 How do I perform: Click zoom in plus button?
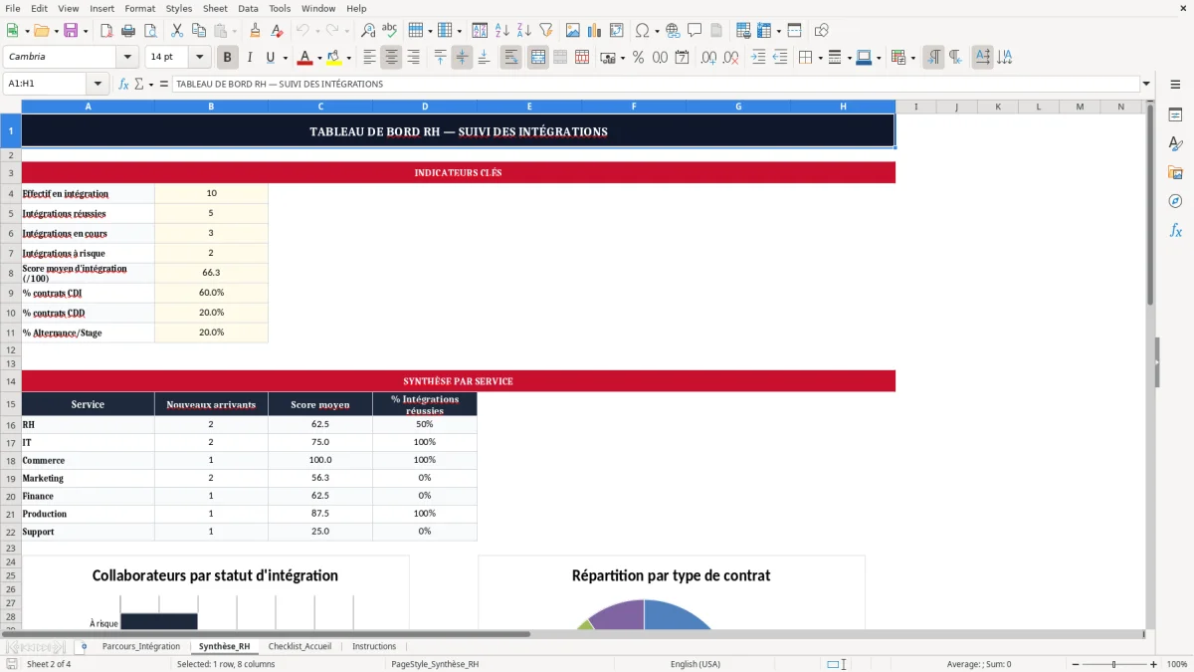point(1154,664)
